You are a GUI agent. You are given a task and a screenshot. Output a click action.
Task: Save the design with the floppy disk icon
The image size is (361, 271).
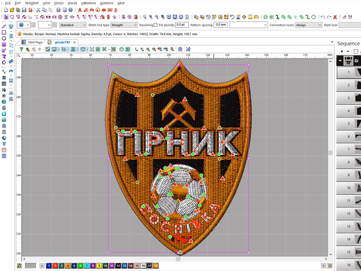(24, 10)
